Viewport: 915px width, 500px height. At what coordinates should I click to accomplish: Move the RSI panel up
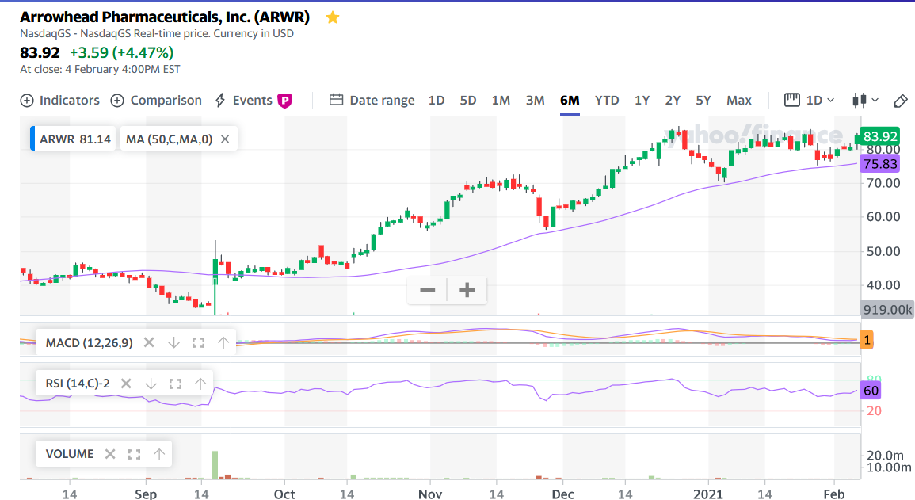200,384
